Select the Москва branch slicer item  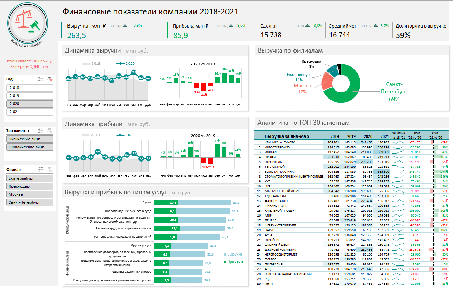30,194
